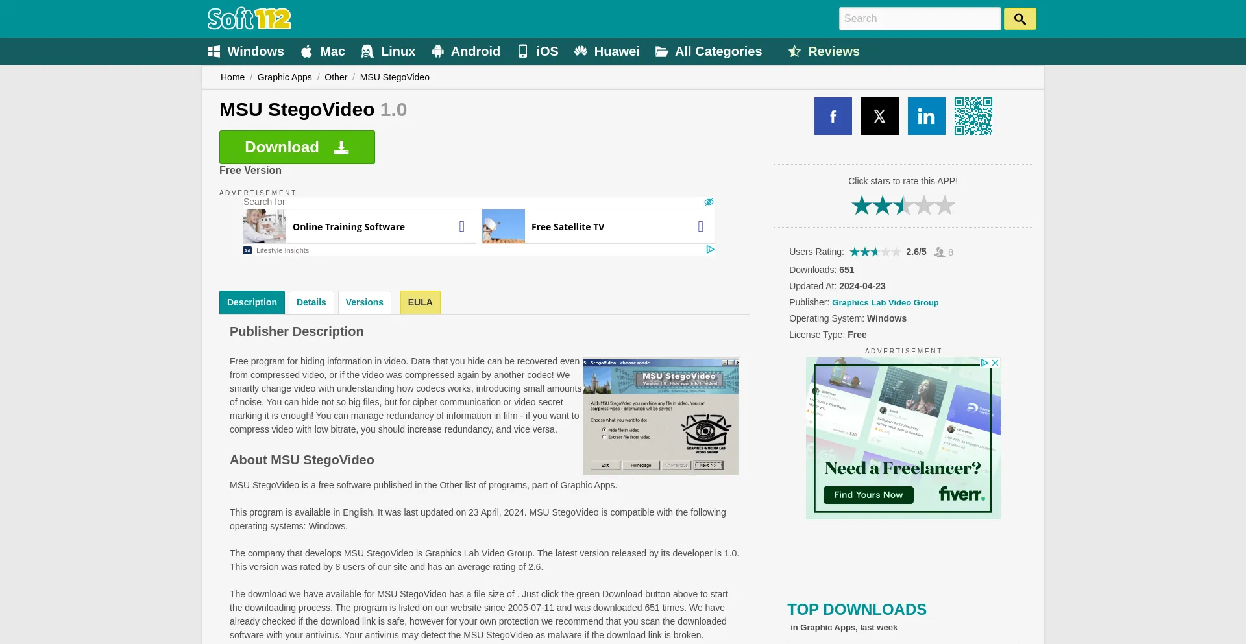Click the folder icon beside All Categories
The image size is (1246, 644).
click(662, 51)
